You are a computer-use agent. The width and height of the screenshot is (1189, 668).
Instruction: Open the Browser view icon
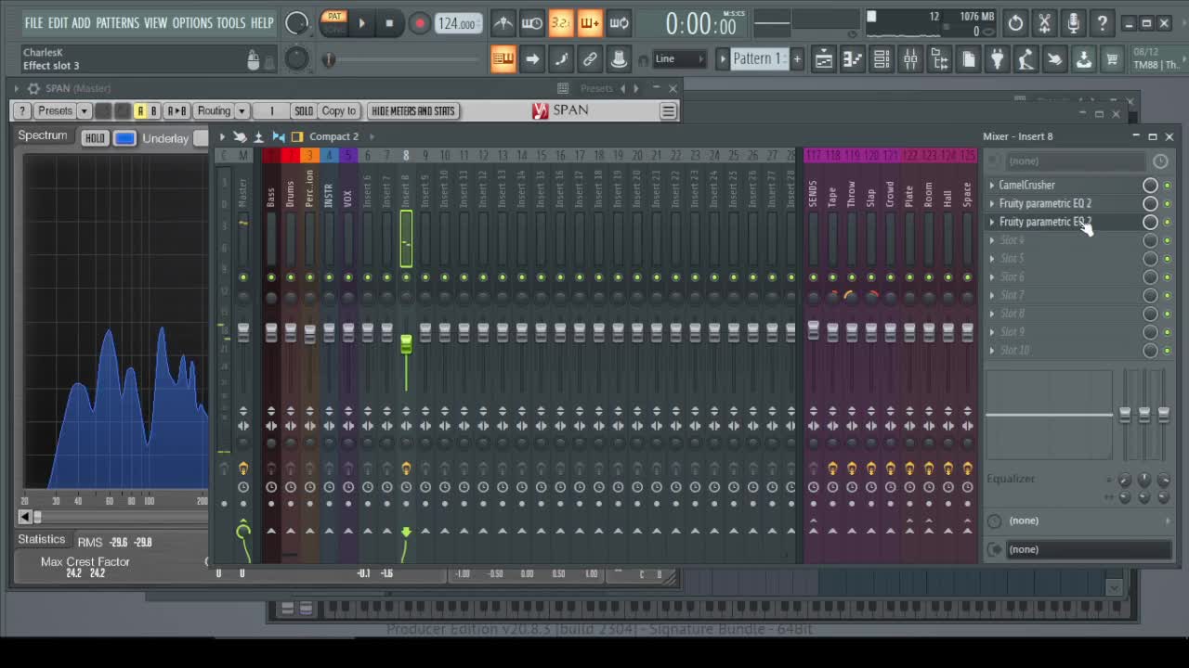coord(939,59)
